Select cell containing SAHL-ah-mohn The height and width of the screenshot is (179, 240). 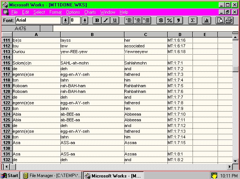point(92,63)
